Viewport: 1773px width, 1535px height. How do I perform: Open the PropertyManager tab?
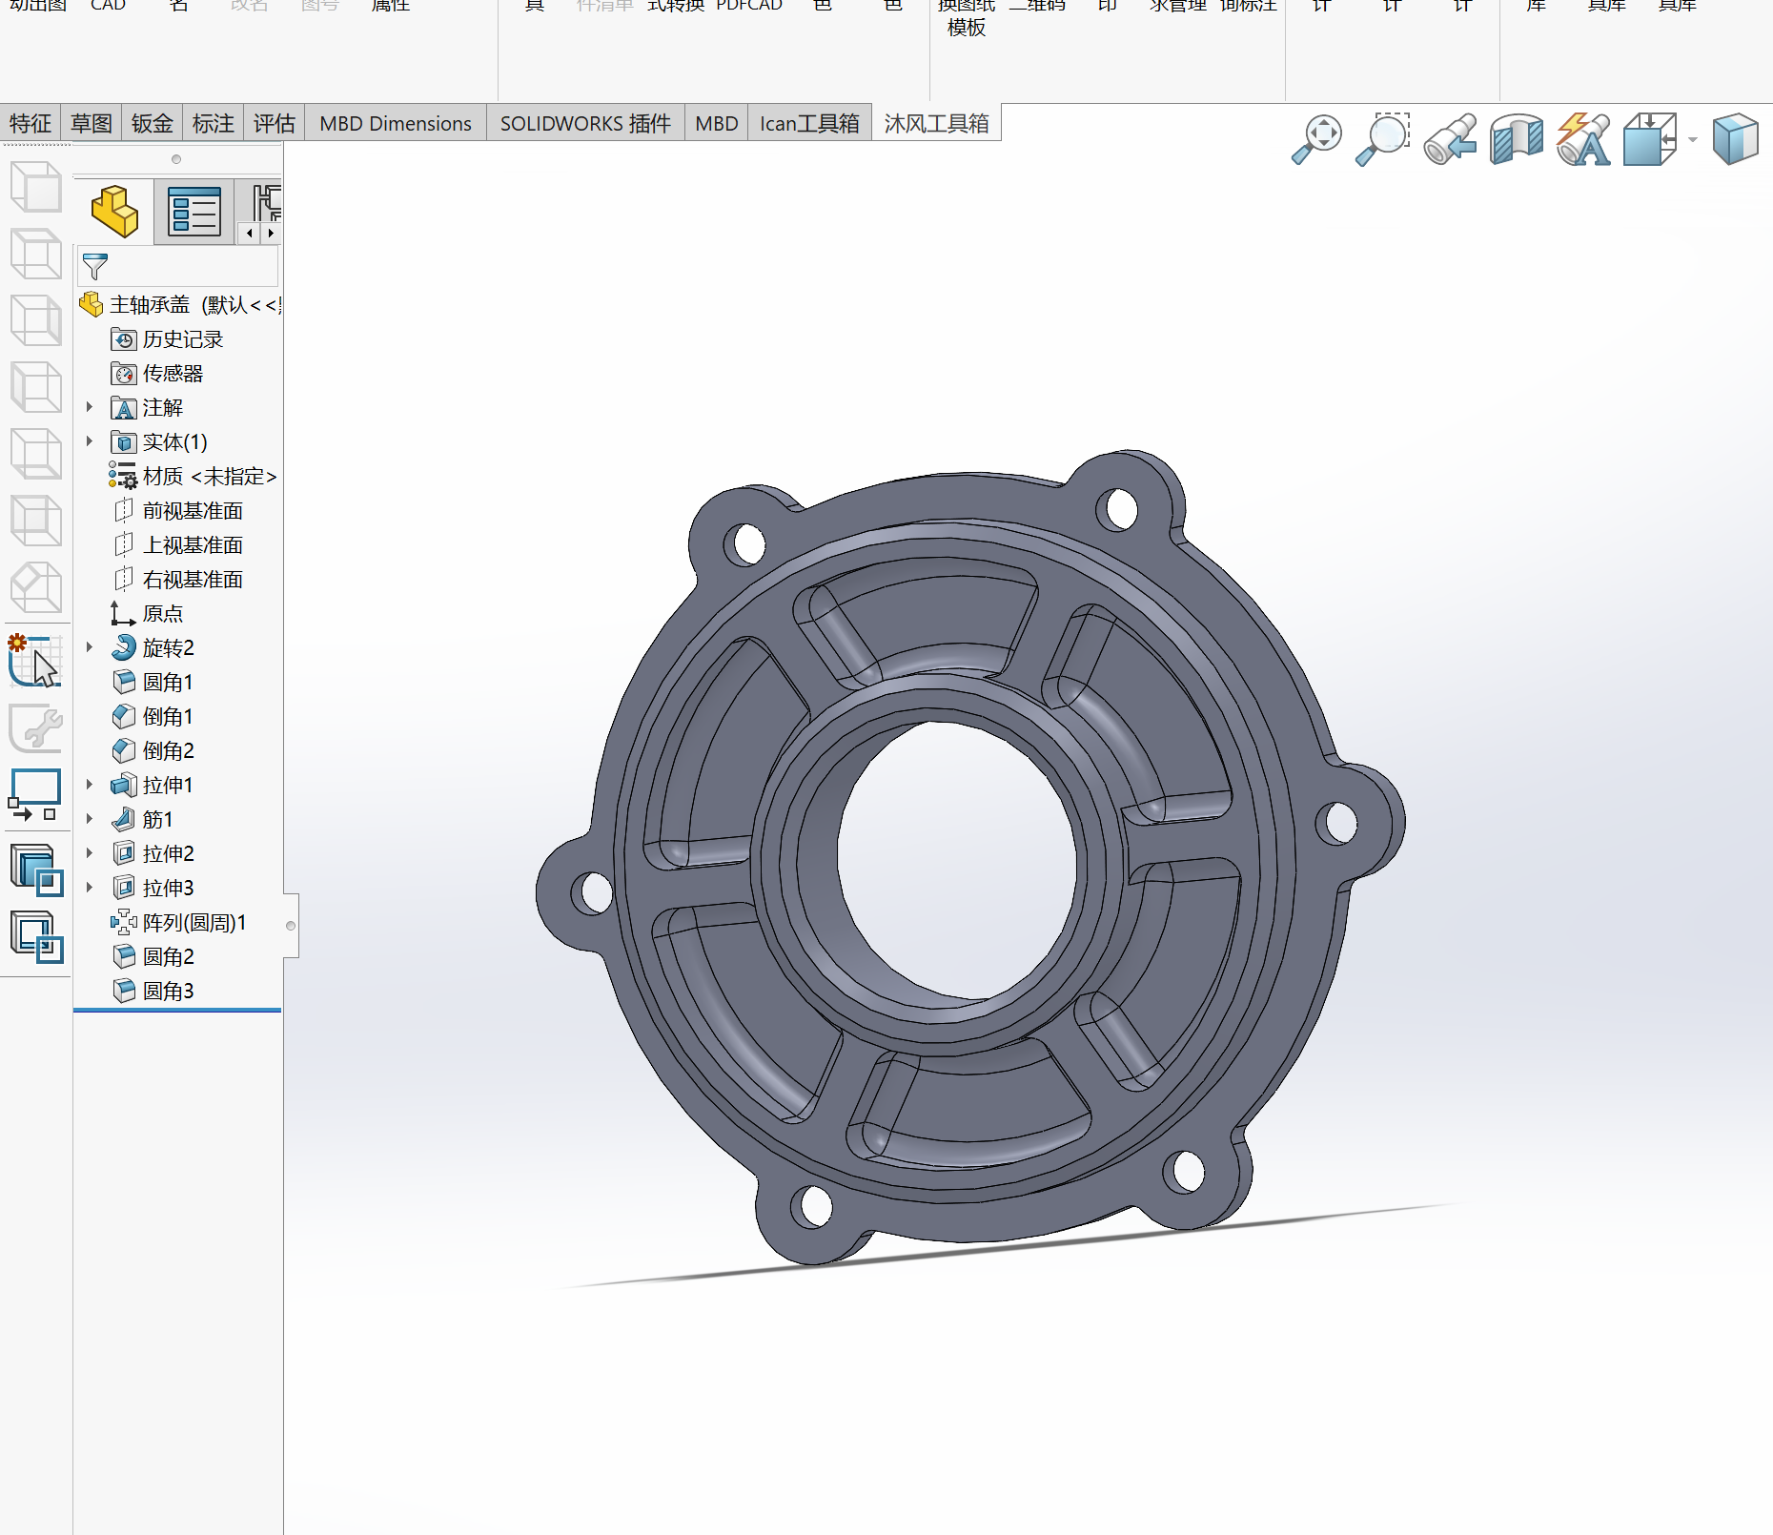pyautogui.click(x=194, y=211)
